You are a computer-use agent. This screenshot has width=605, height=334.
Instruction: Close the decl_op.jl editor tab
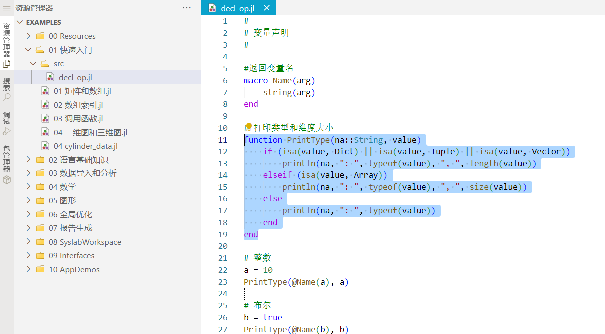[x=267, y=8]
